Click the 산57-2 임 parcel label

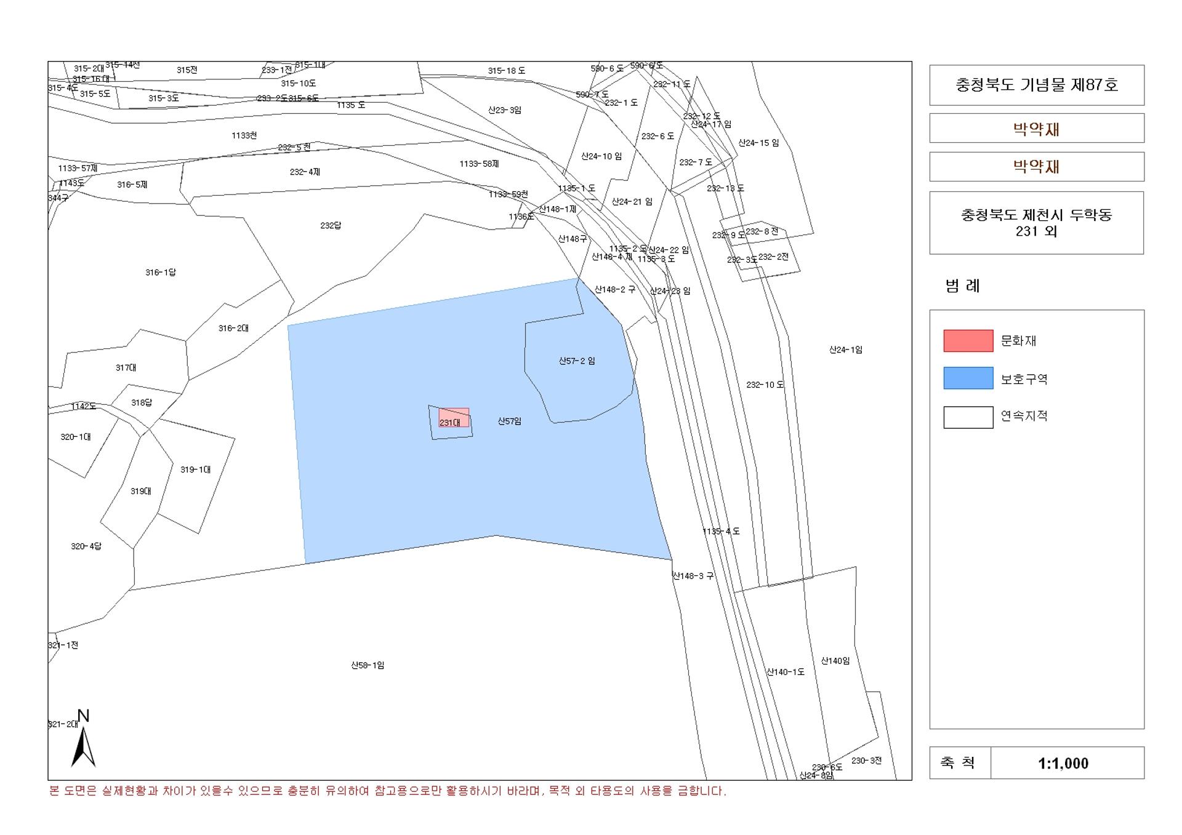coord(577,361)
